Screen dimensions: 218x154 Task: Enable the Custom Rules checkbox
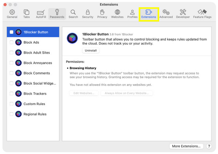click(11, 104)
